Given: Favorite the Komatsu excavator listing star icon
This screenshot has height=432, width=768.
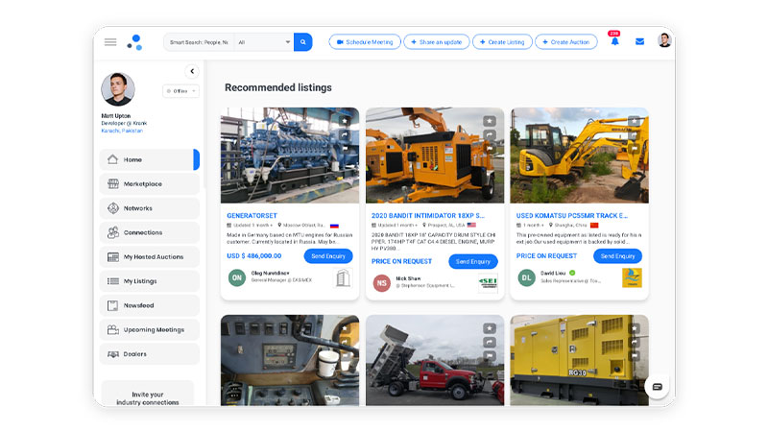Looking at the screenshot, I should pyautogui.click(x=634, y=121).
